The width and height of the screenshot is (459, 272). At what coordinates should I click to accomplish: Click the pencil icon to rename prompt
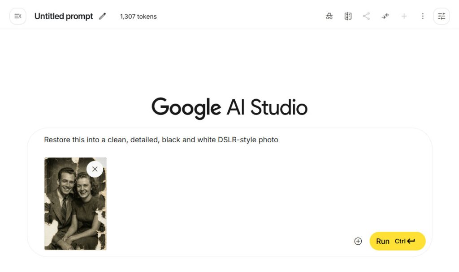(x=103, y=17)
